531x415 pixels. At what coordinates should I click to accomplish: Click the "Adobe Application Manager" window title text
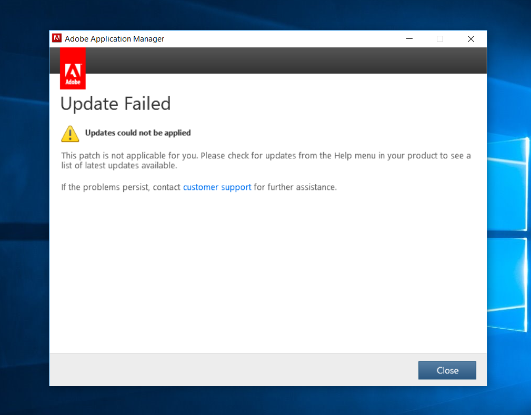114,39
